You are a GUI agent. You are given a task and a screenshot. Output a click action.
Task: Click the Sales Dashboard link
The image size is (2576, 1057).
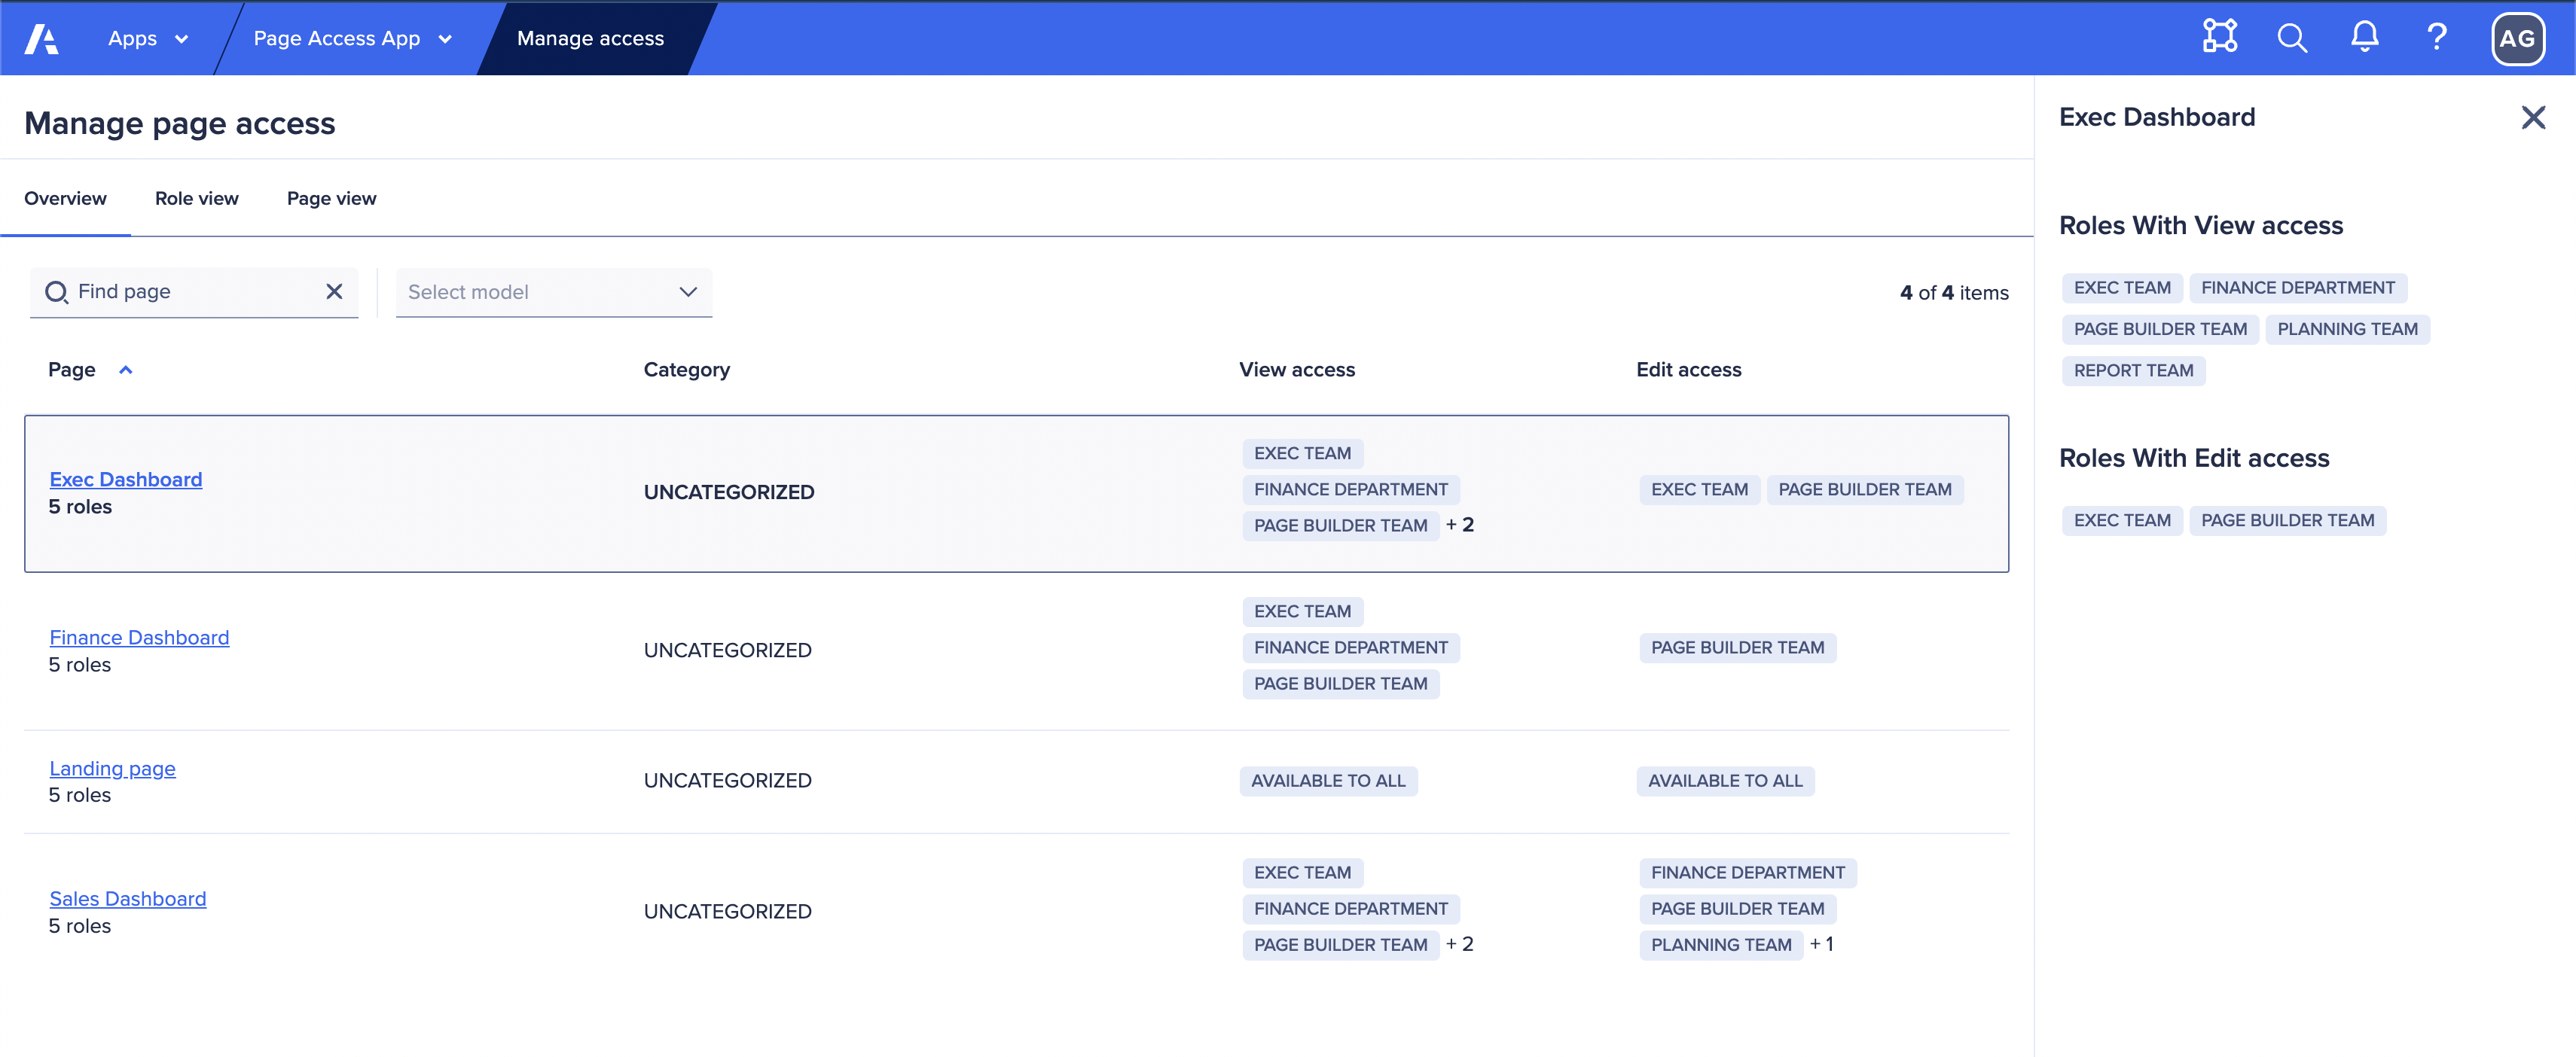(127, 898)
